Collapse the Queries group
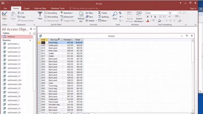The width and height of the screenshot is (203, 114). pyautogui.click(x=30, y=40)
